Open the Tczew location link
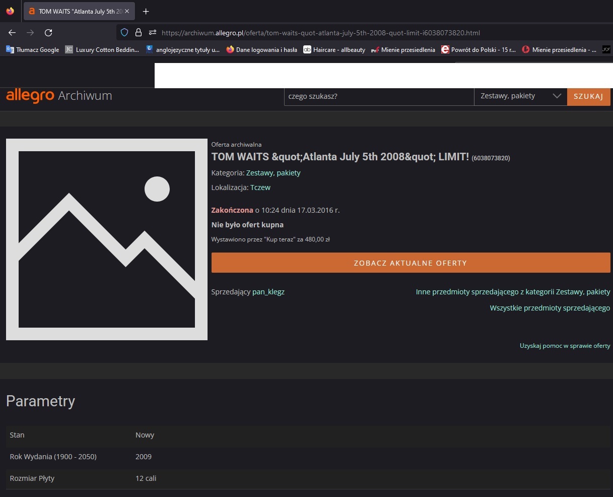This screenshot has height=497, width=613. coord(260,188)
